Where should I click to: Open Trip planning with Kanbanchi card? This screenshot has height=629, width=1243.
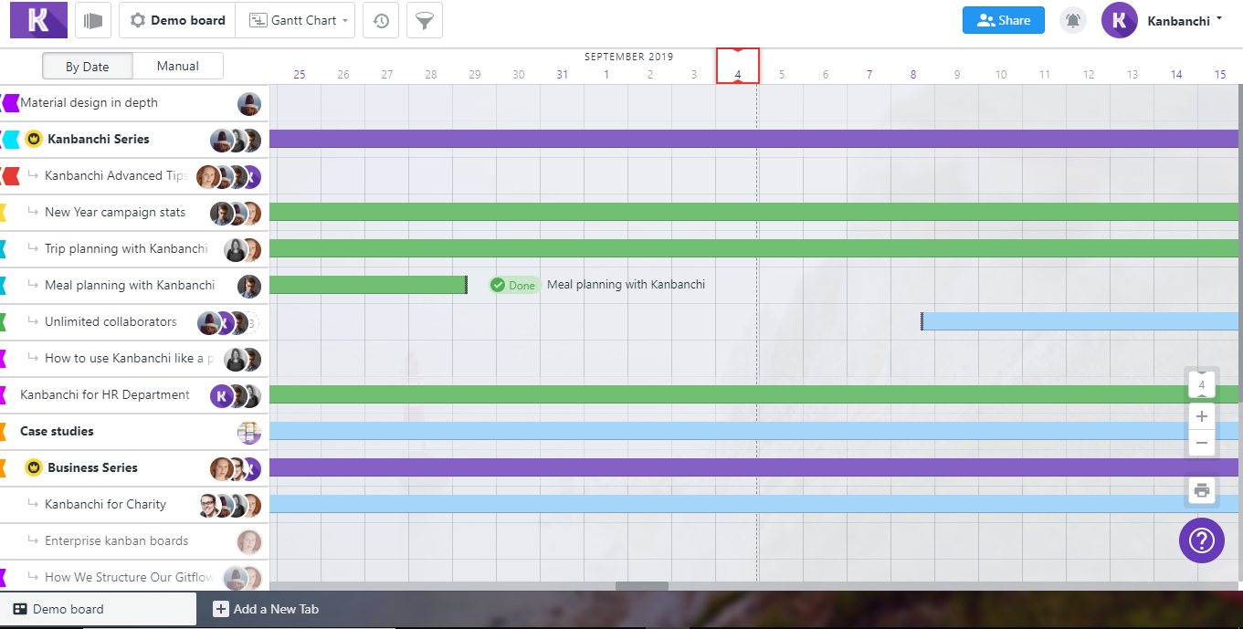[x=126, y=249]
